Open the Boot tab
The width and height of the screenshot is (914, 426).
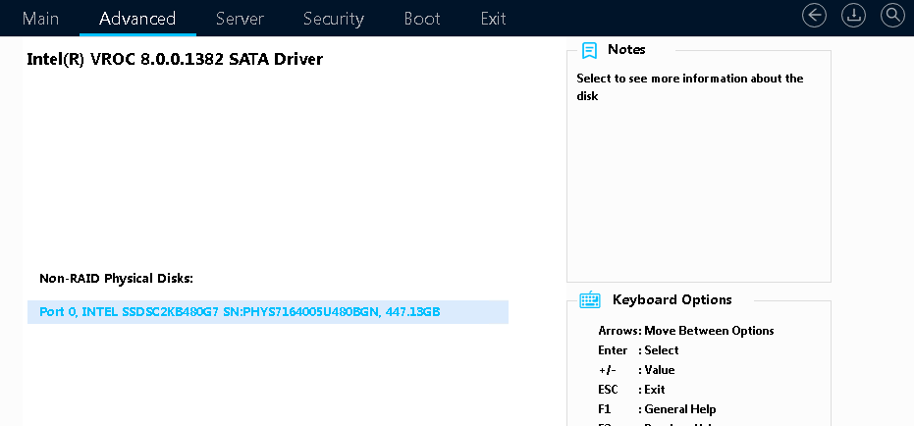(x=422, y=18)
